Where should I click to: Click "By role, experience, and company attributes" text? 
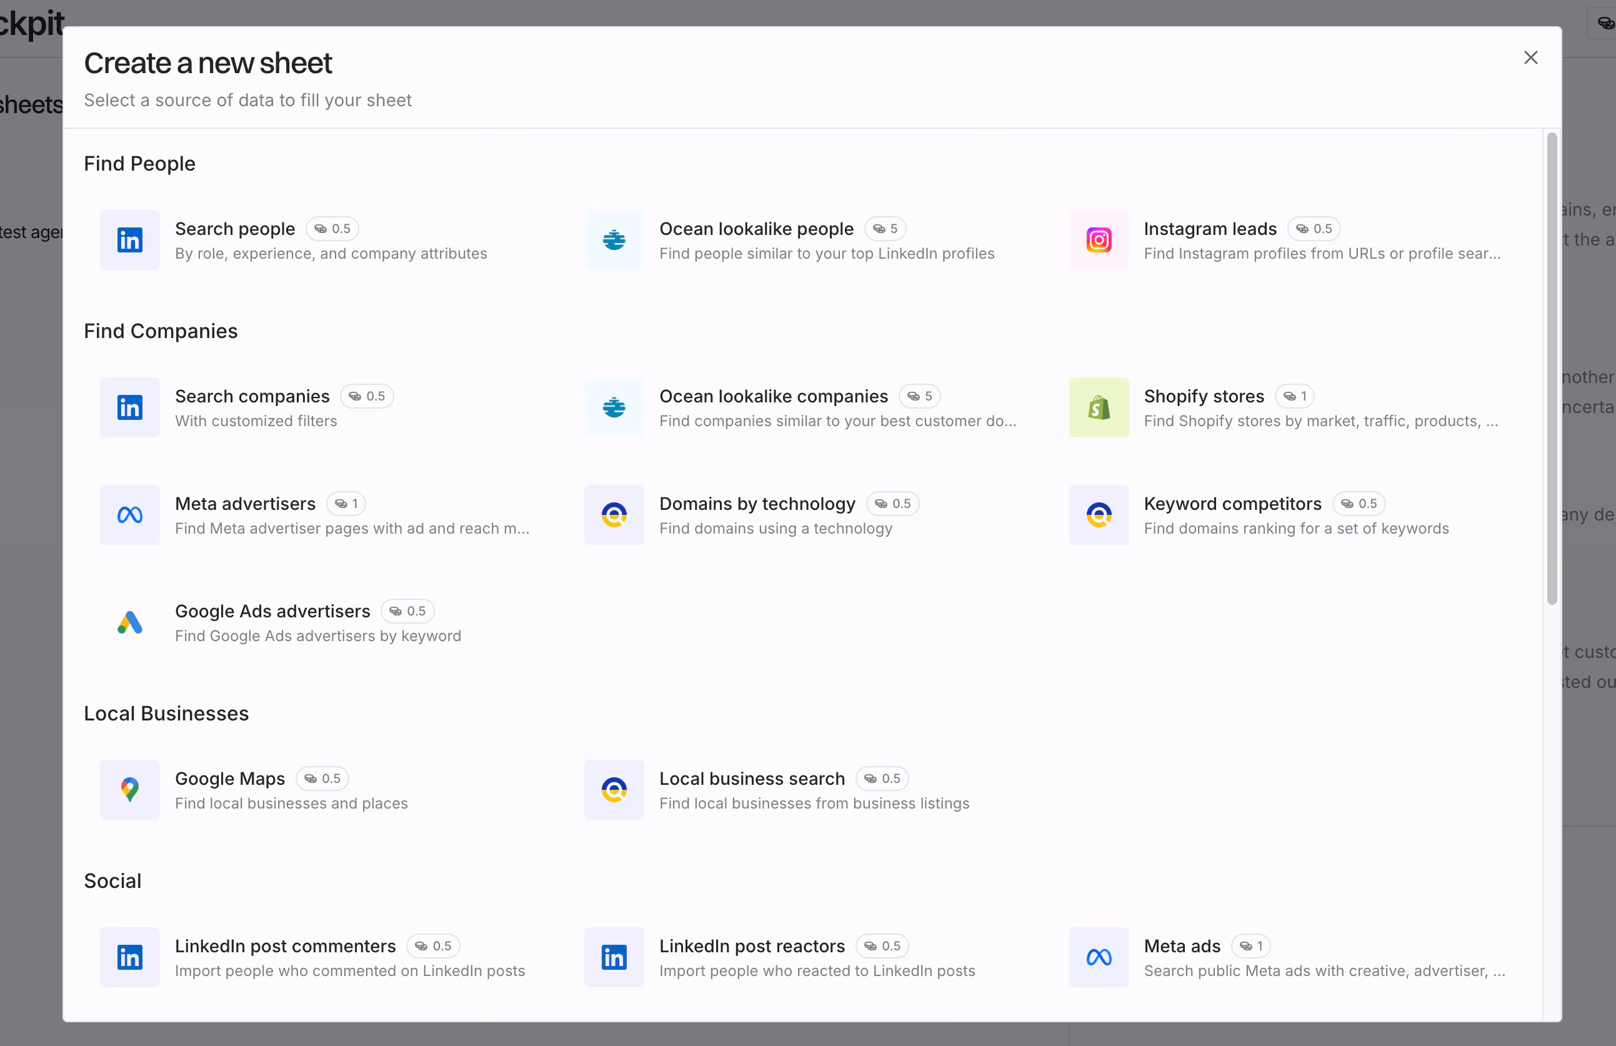[x=331, y=254]
